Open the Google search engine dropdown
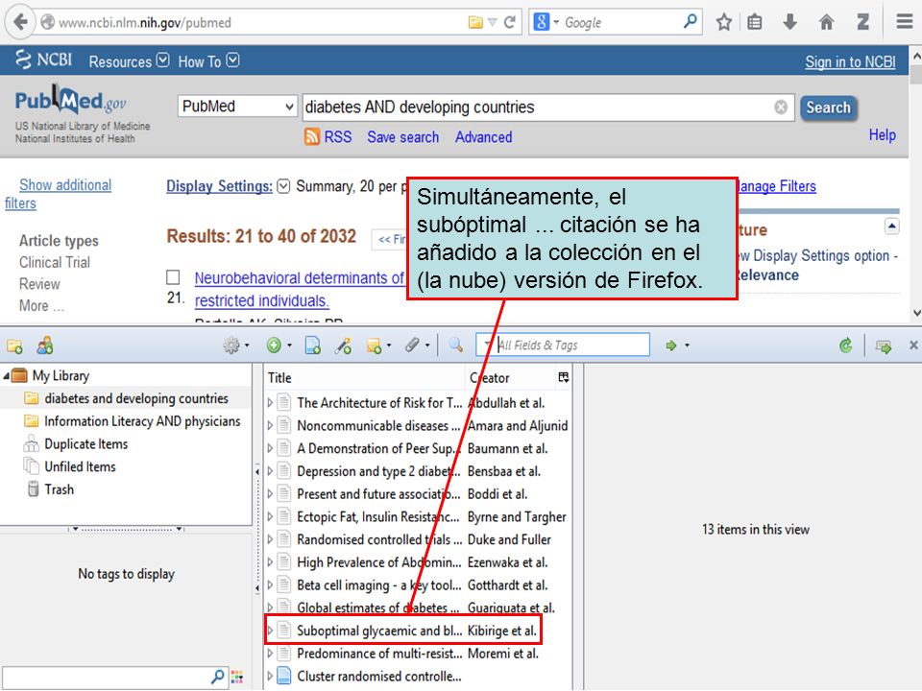Viewport: 922px width, 691px height. point(556,22)
